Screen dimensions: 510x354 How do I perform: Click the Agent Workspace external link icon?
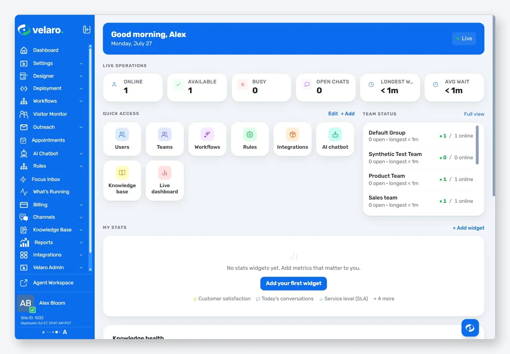[24, 283]
